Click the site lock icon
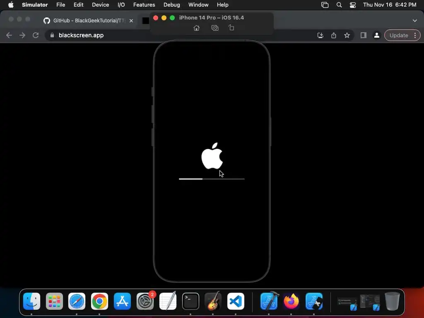 [52, 35]
